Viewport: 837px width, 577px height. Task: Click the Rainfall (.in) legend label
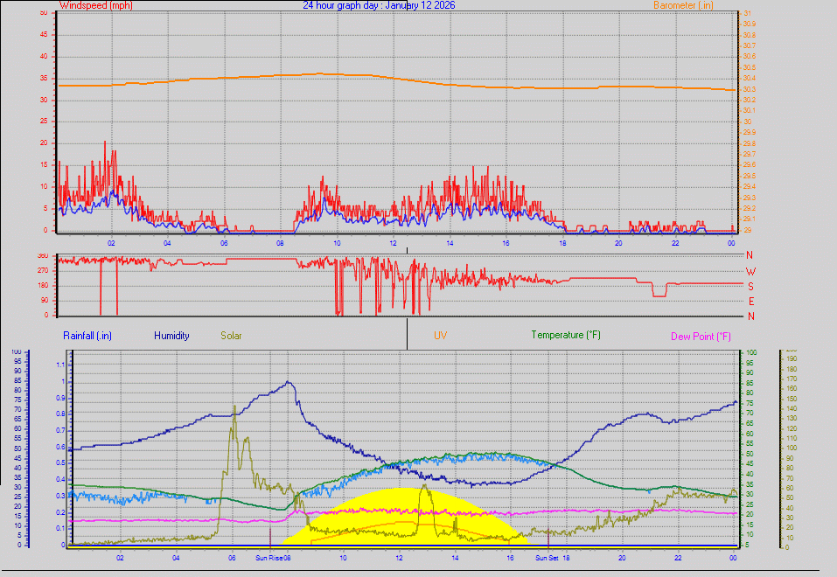87,335
